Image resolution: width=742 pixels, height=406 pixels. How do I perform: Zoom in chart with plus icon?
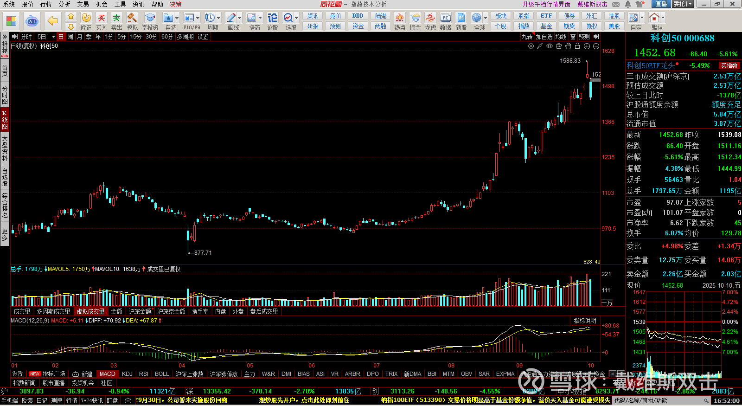click(x=587, y=46)
